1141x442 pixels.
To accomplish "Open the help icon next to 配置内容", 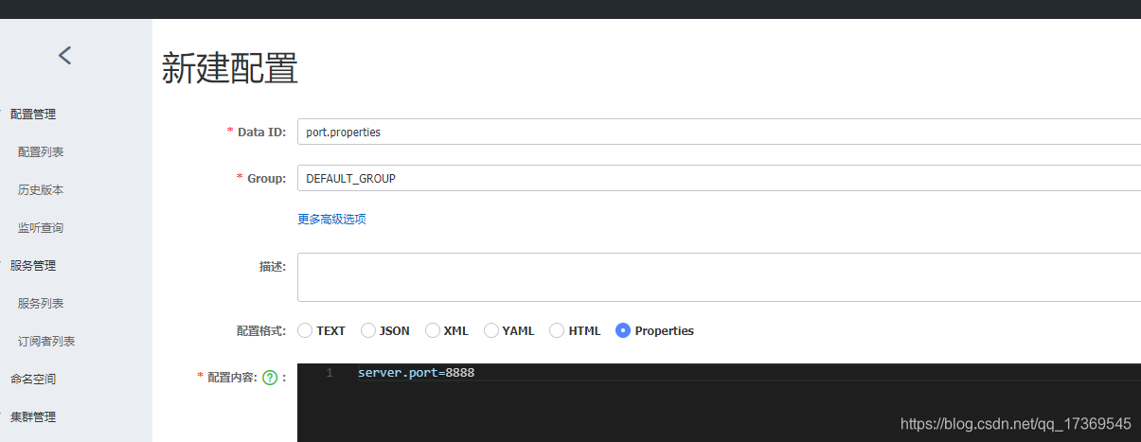I will click(270, 378).
